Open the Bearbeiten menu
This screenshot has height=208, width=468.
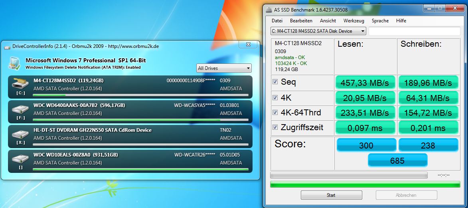tap(301, 21)
